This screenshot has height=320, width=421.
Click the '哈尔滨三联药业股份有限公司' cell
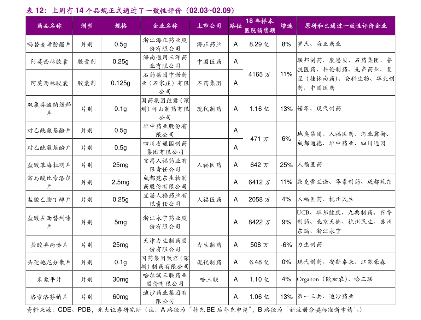[x=165, y=279]
